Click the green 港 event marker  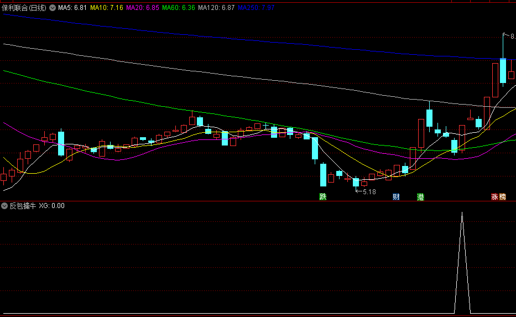coord(420,197)
